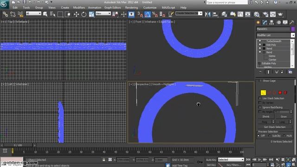Select the SubObj preview selection radio
297x167 pixels.
point(270,136)
